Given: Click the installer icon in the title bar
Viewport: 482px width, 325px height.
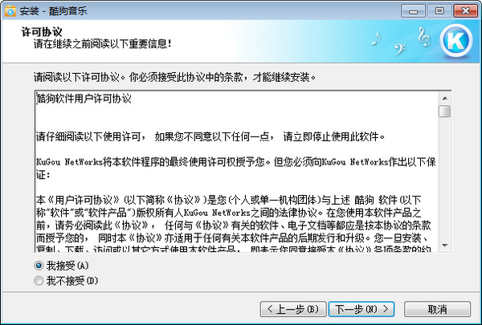Looking at the screenshot, I should tap(10, 11).
